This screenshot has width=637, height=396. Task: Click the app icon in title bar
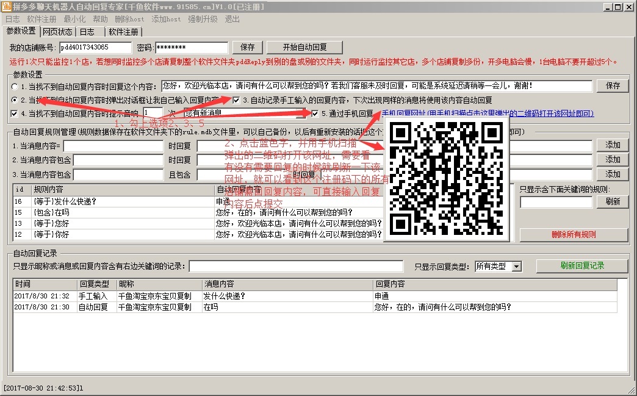[7, 7]
